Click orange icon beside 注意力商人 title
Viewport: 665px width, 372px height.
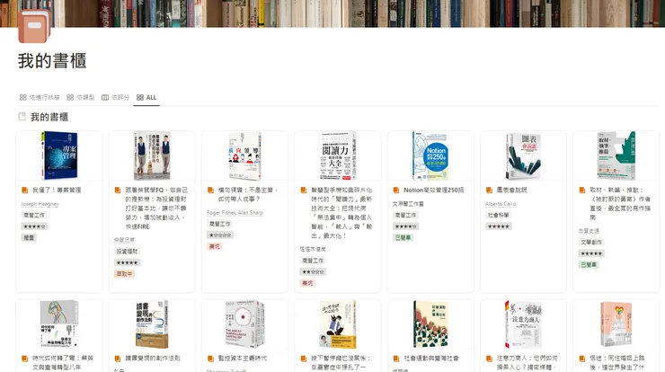tap(489, 359)
